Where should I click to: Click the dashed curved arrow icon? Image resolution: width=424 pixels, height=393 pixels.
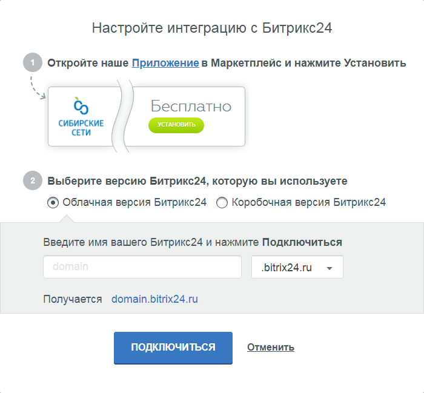coord(36,88)
